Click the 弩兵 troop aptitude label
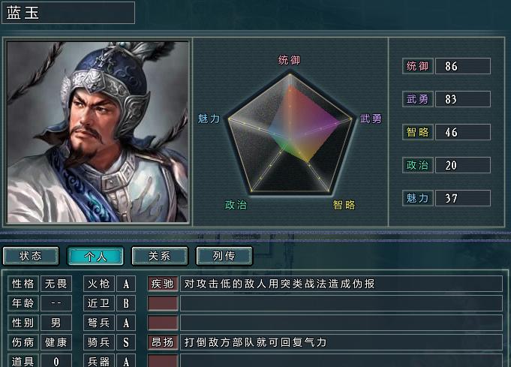511x367 pixels. (x=99, y=323)
